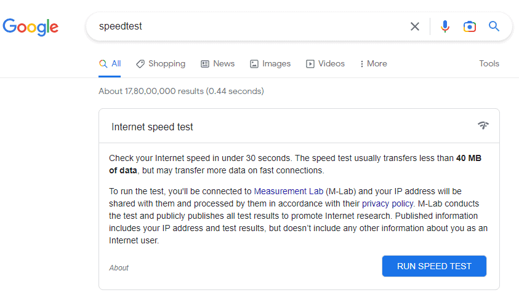Select the All results tab
Screen dimensions: 519x295
[110, 63]
